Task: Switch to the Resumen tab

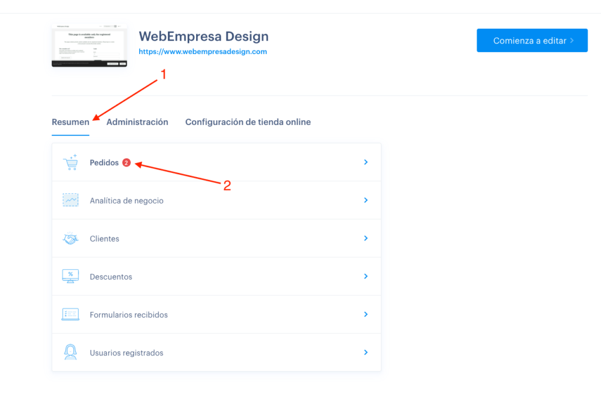Action: (70, 122)
